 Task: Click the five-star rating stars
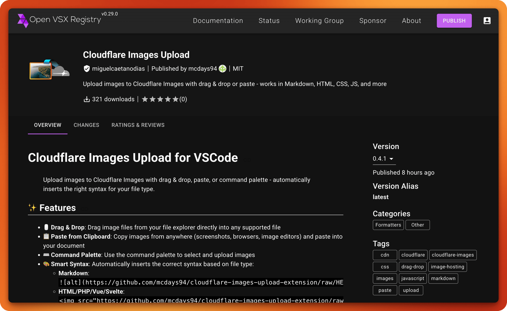(x=160, y=99)
